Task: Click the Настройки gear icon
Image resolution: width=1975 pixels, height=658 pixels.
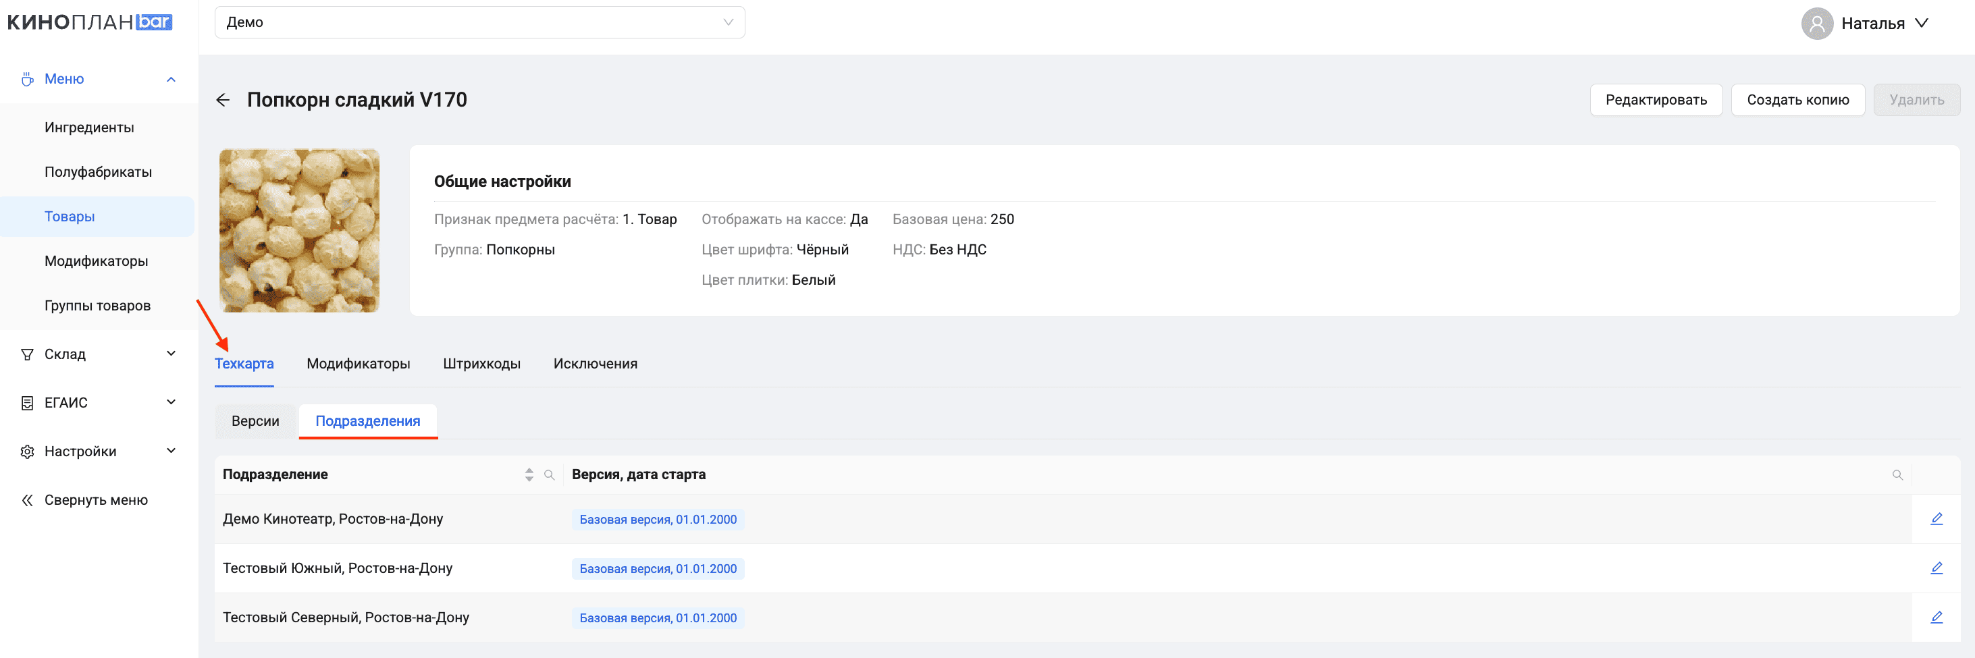Action: [x=28, y=452]
